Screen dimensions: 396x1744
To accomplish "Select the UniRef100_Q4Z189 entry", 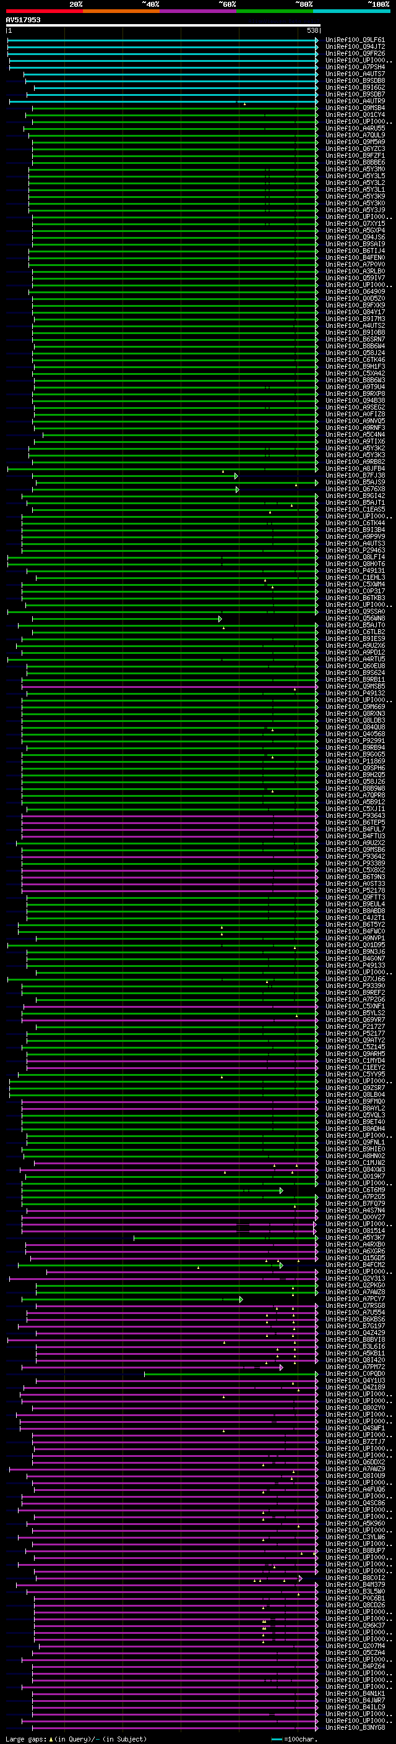I will coord(355,1387).
